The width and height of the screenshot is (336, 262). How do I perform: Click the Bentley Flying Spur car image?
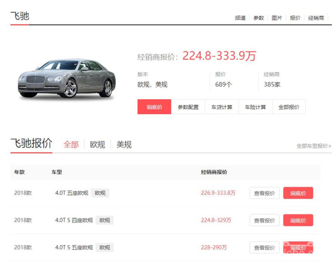66,79
